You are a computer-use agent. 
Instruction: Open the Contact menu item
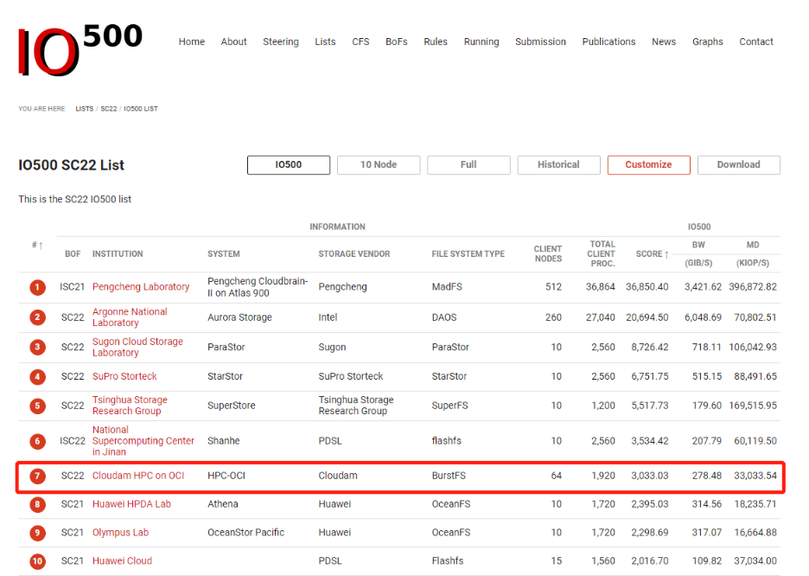click(756, 42)
